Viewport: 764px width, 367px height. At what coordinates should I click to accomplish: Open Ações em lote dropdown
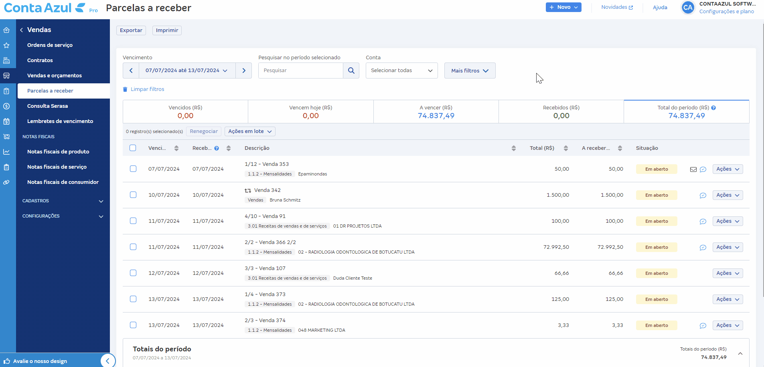pos(250,131)
